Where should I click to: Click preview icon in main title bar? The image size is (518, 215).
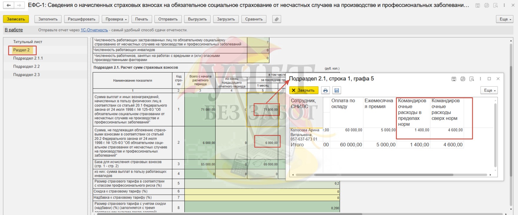coord(495,5)
